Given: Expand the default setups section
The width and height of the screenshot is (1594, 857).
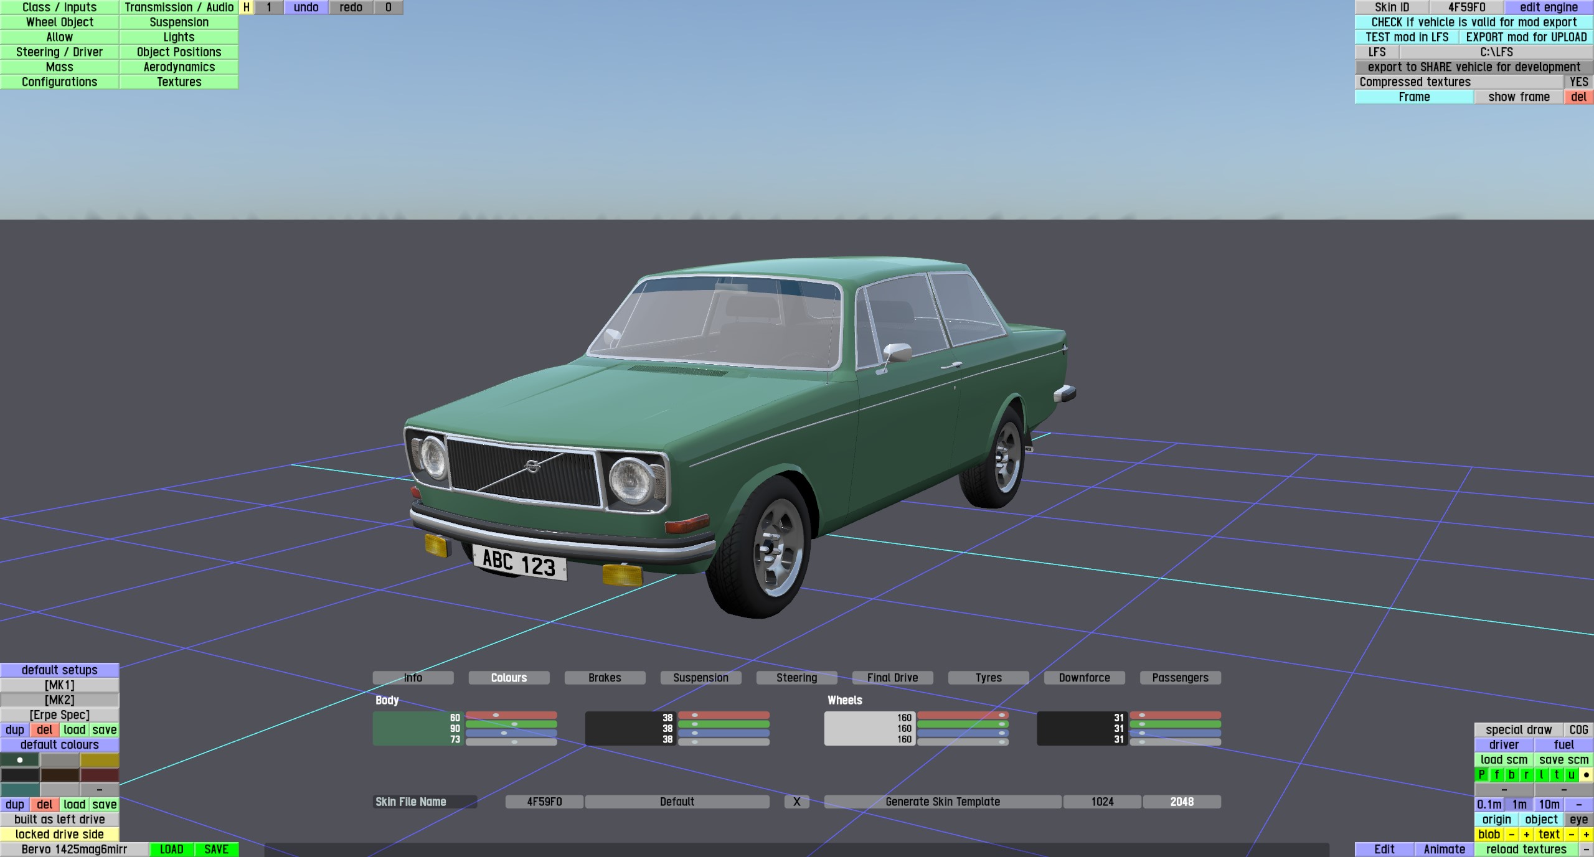Looking at the screenshot, I should pyautogui.click(x=60, y=670).
